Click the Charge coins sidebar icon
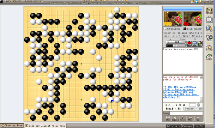215x128 pixels. [209, 29]
